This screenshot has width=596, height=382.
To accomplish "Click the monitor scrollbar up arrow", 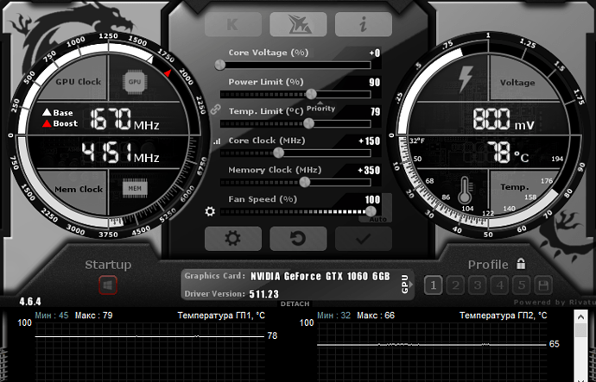I will click(580, 316).
